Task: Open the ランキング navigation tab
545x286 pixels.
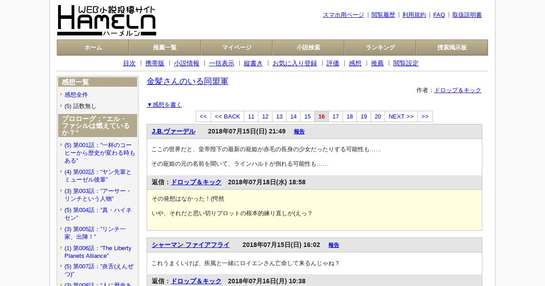Action: [x=380, y=47]
